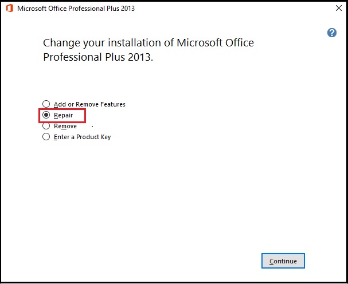Pick the Enter a Product Key radio button
The image size is (348, 284).
tap(46, 137)
